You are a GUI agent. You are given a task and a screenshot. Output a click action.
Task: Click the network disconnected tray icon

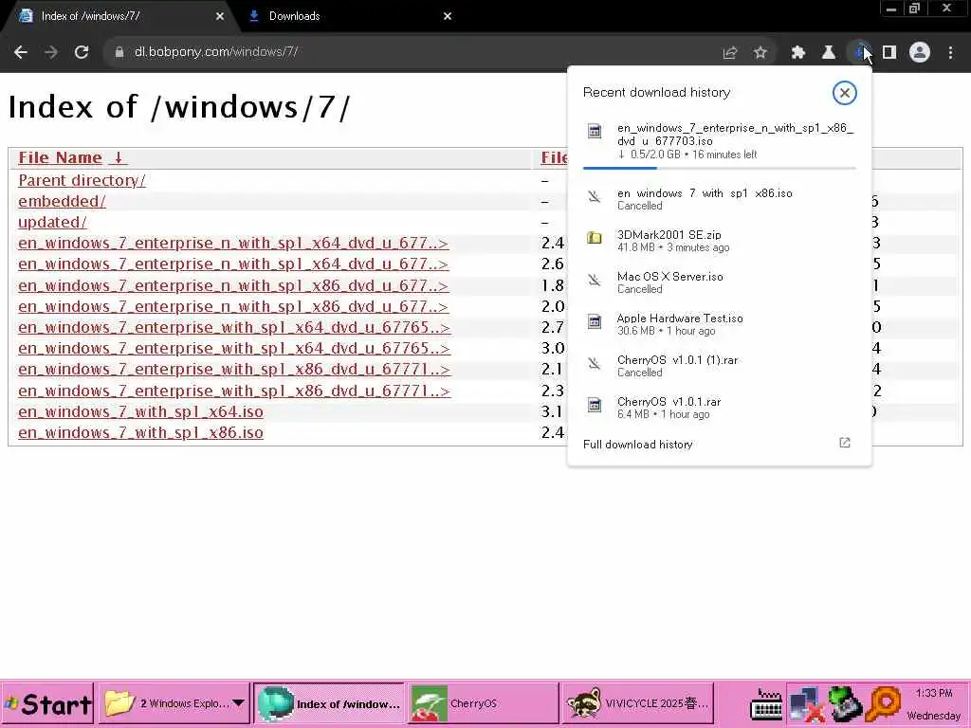click(806, 705)
